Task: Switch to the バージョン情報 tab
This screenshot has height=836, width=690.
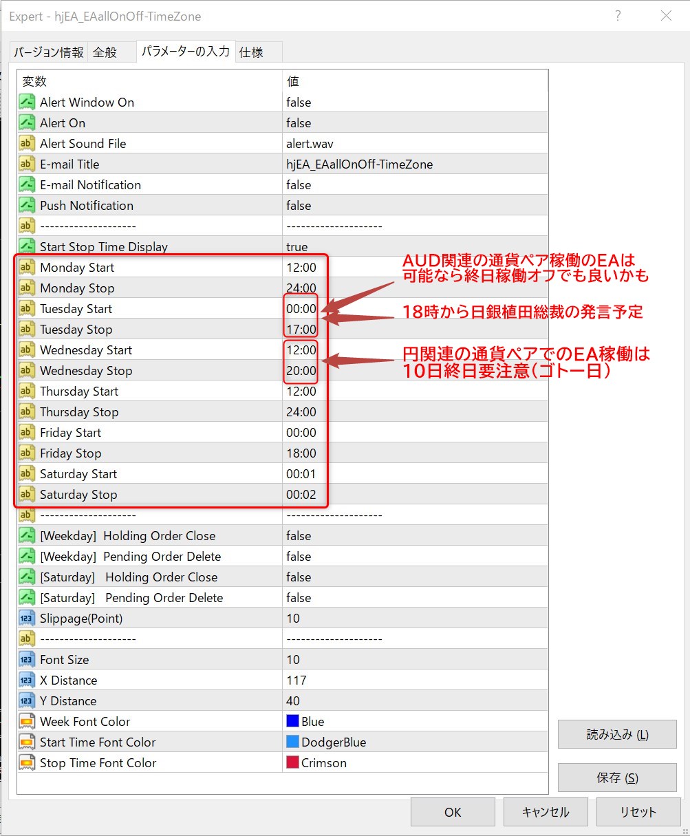Action: [x=49, y=52]
